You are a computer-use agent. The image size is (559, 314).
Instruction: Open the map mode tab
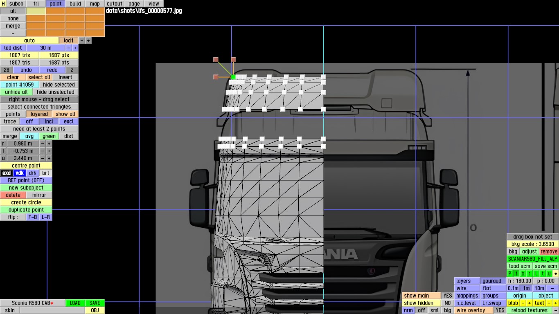95,4
